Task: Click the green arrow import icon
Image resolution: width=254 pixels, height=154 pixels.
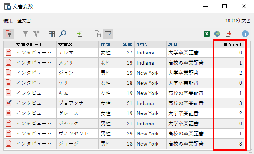Action: click(x=79, y=34)
